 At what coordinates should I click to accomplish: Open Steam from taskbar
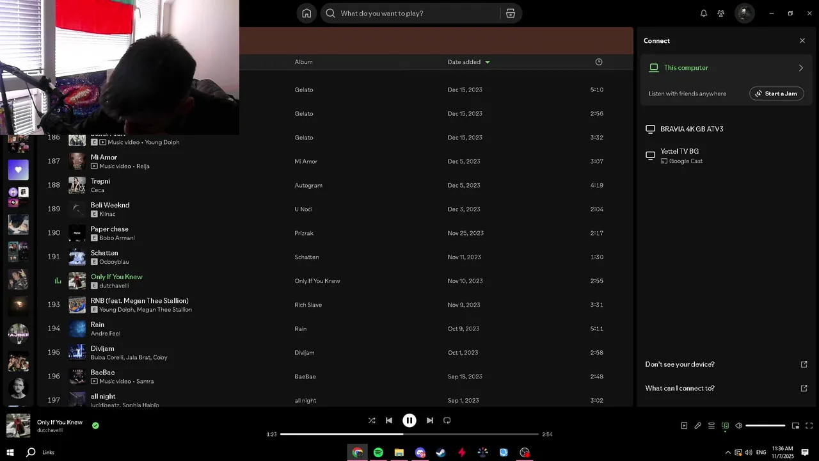[x=441, y=453]
